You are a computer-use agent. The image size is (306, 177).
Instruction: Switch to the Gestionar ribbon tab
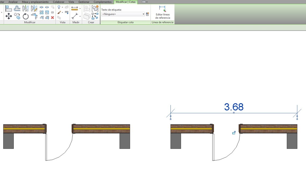tap(84, 2)
